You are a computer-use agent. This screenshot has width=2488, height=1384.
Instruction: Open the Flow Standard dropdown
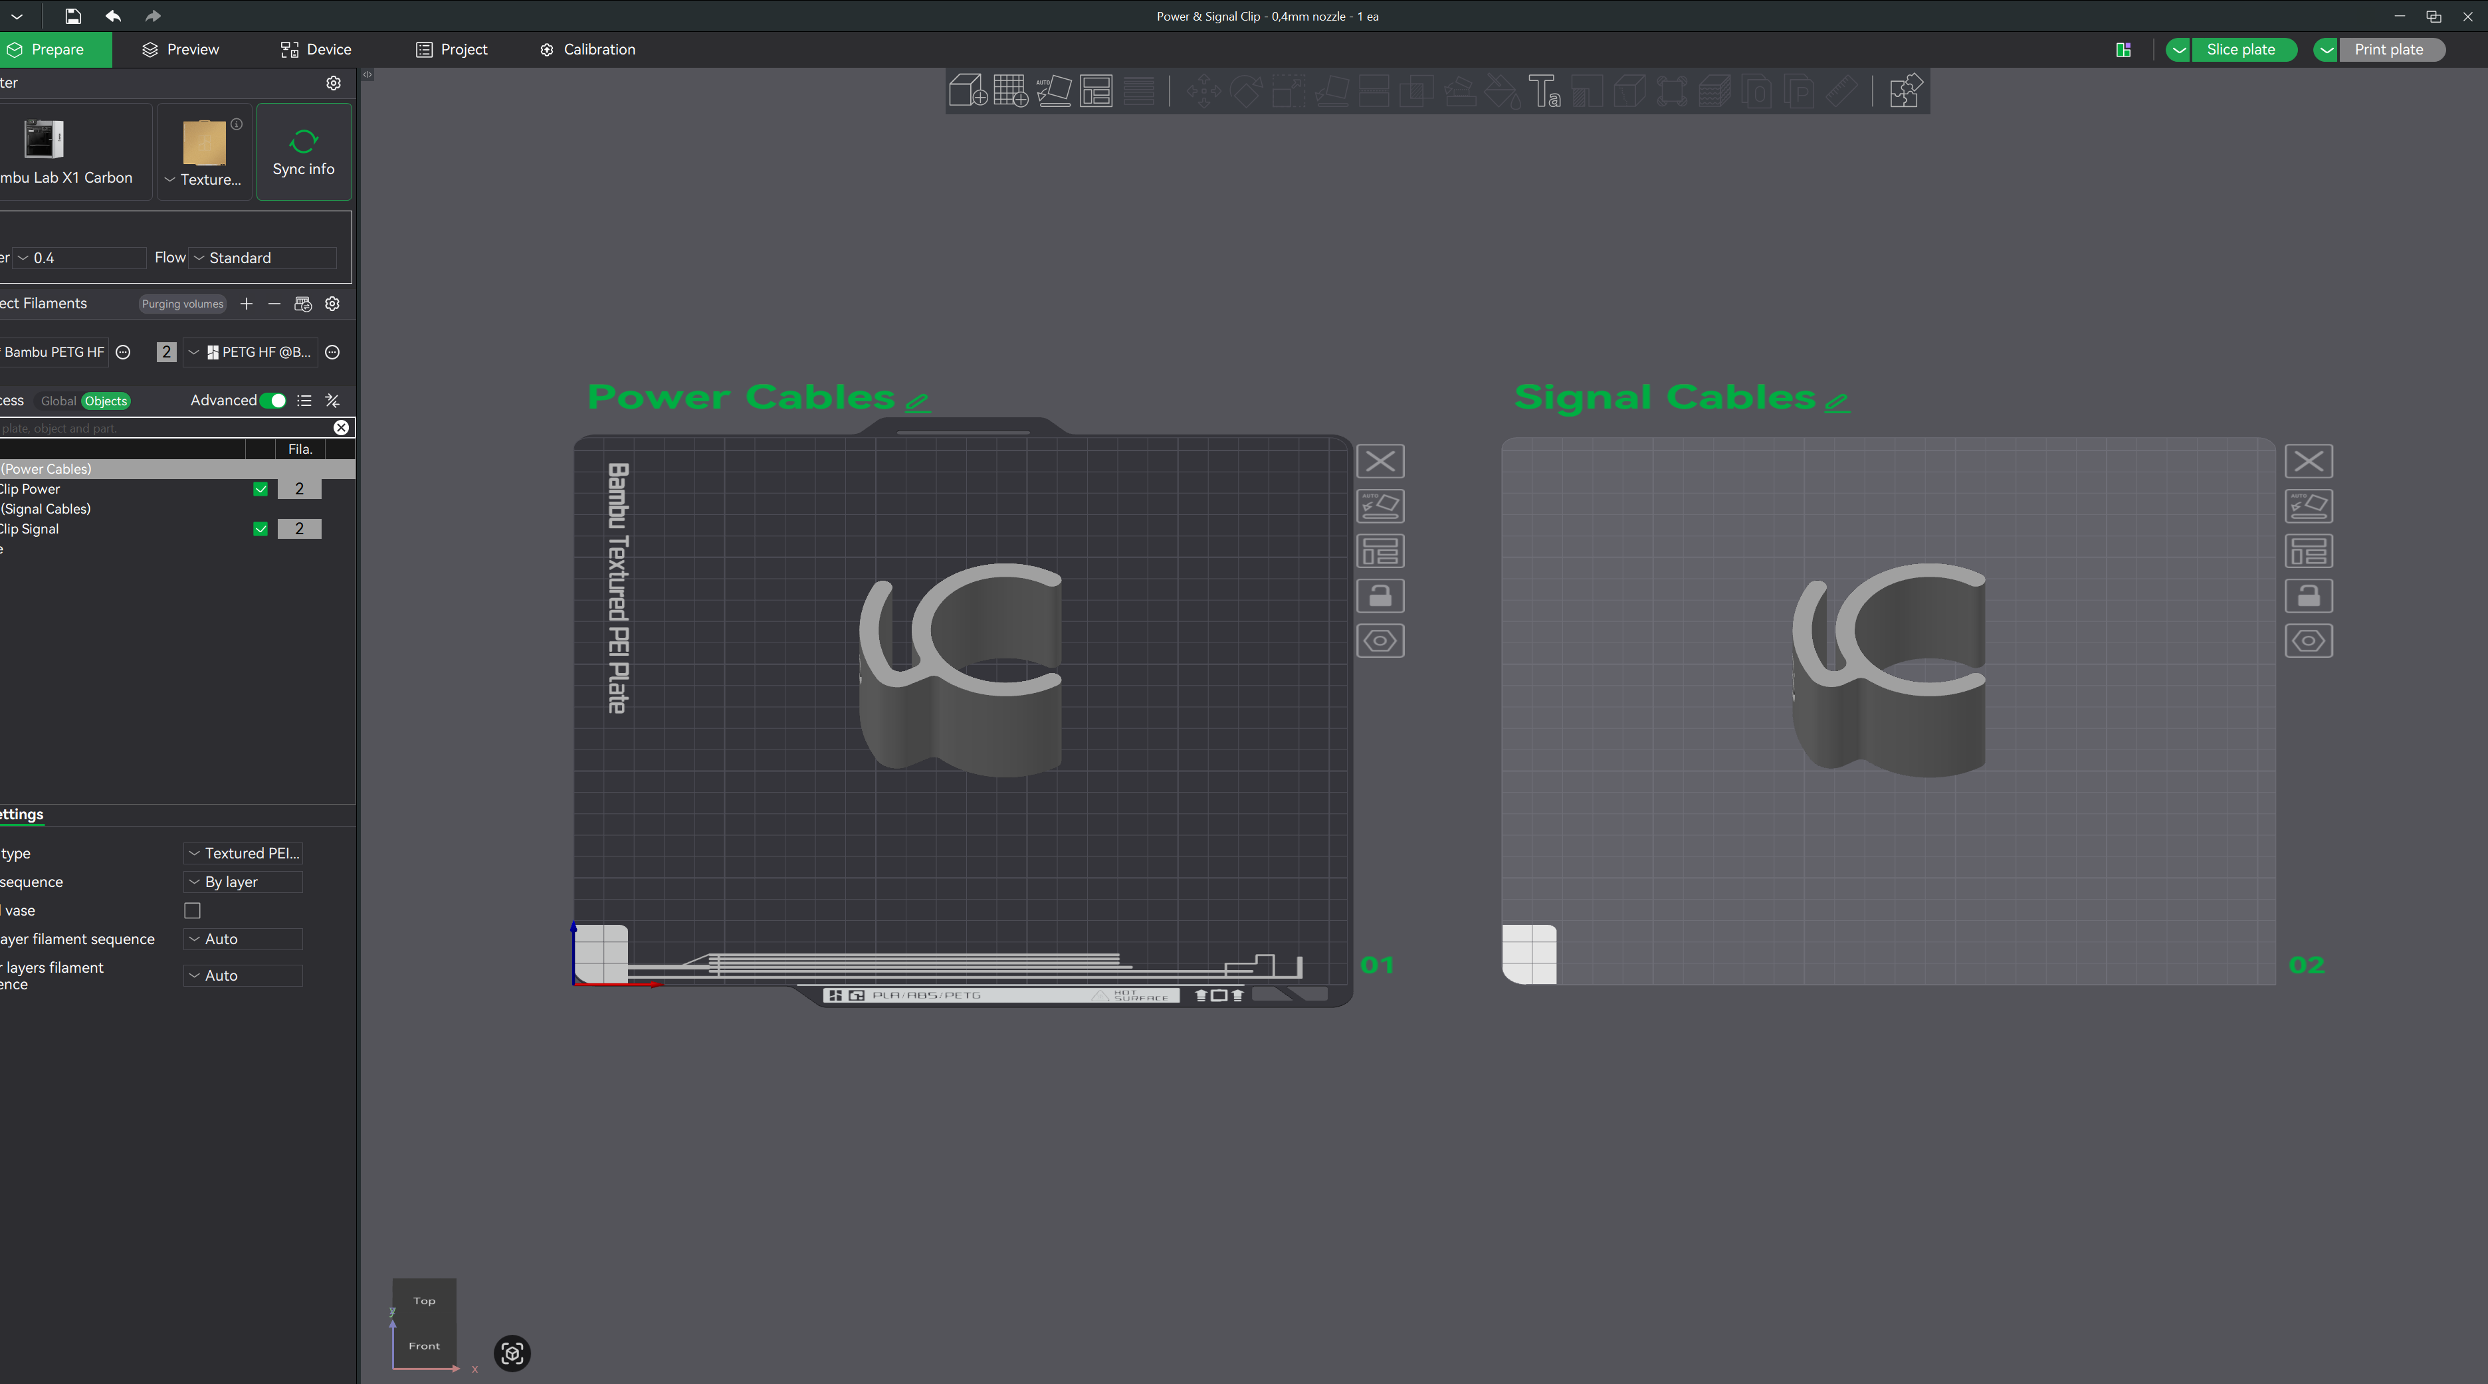coord(262,258)
